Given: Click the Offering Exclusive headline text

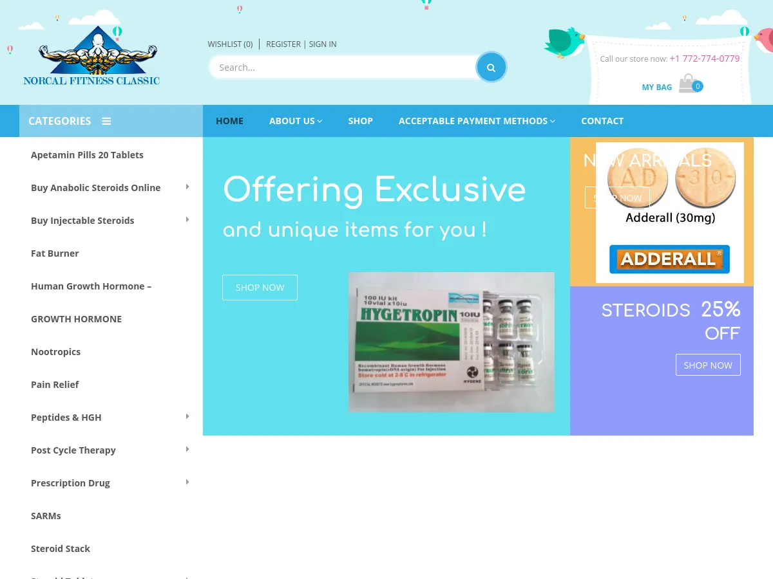Looking at the screenshot, I should [374, 190].
